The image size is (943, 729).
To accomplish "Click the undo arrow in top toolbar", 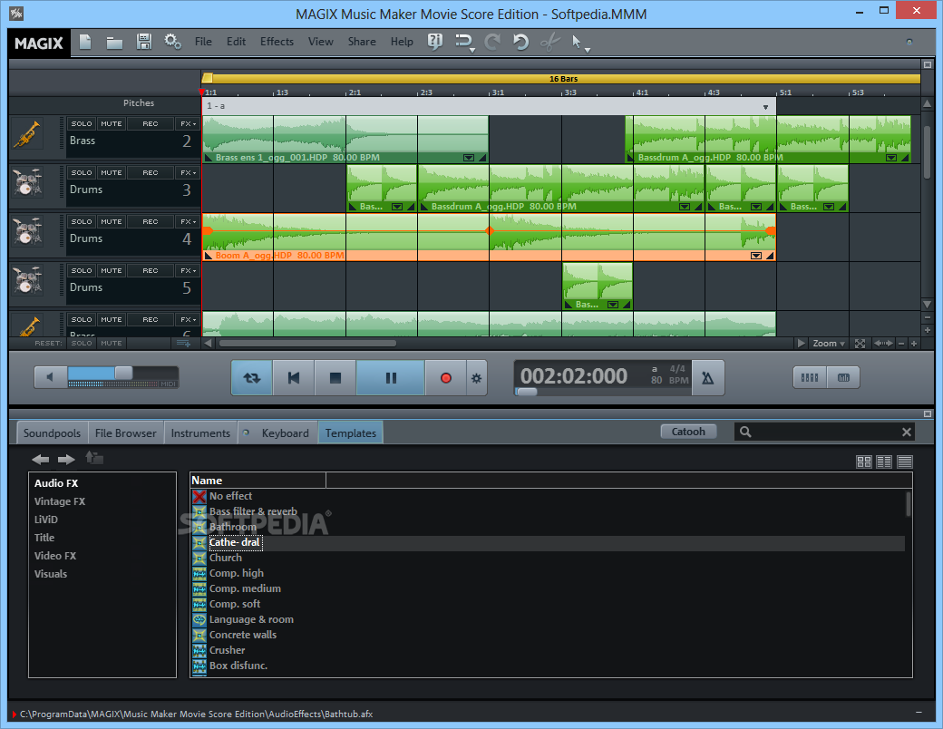I will [520, 42].
